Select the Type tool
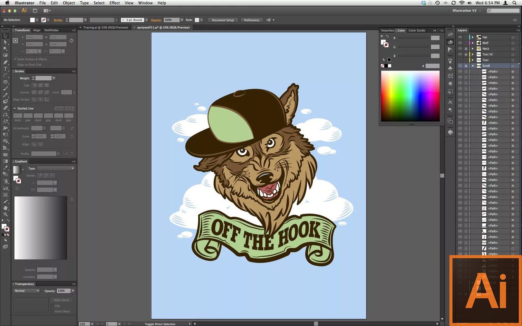522x326 pixels. point(6,68)
